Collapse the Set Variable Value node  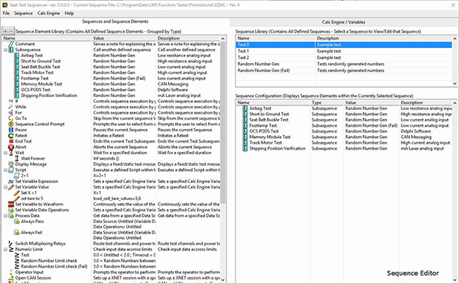pos(5,187)
